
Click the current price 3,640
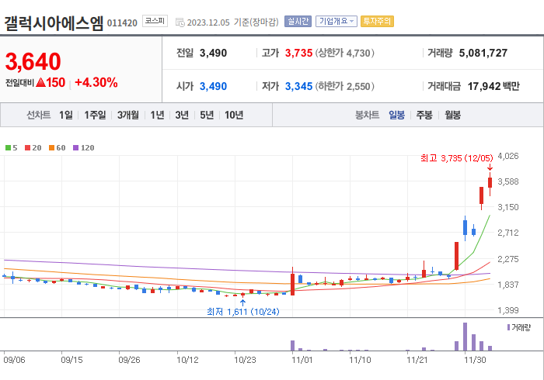[x=33, y=61]
